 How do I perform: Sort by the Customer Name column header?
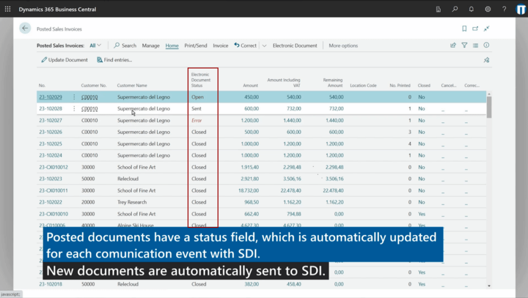pos(131,85)
